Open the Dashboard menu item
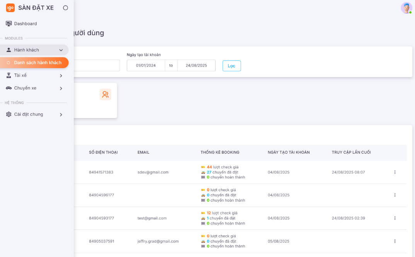 coord(26,24)
